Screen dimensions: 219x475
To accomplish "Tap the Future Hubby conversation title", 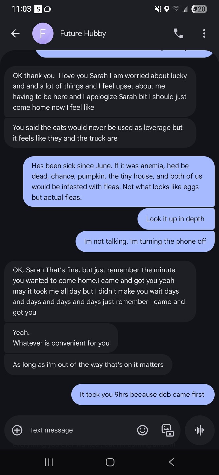I will (x=83, y=33).
